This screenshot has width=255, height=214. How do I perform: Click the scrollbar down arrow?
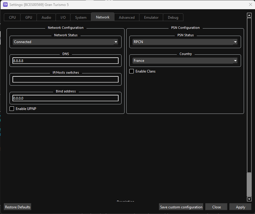(249, 199)
